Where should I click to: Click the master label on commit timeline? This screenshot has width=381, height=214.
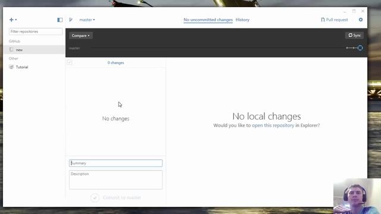74,48
